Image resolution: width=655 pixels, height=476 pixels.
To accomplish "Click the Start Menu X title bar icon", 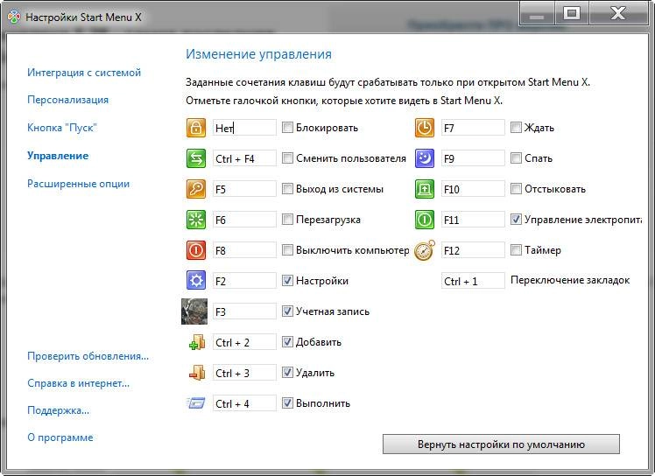I will tap(14, 17).
